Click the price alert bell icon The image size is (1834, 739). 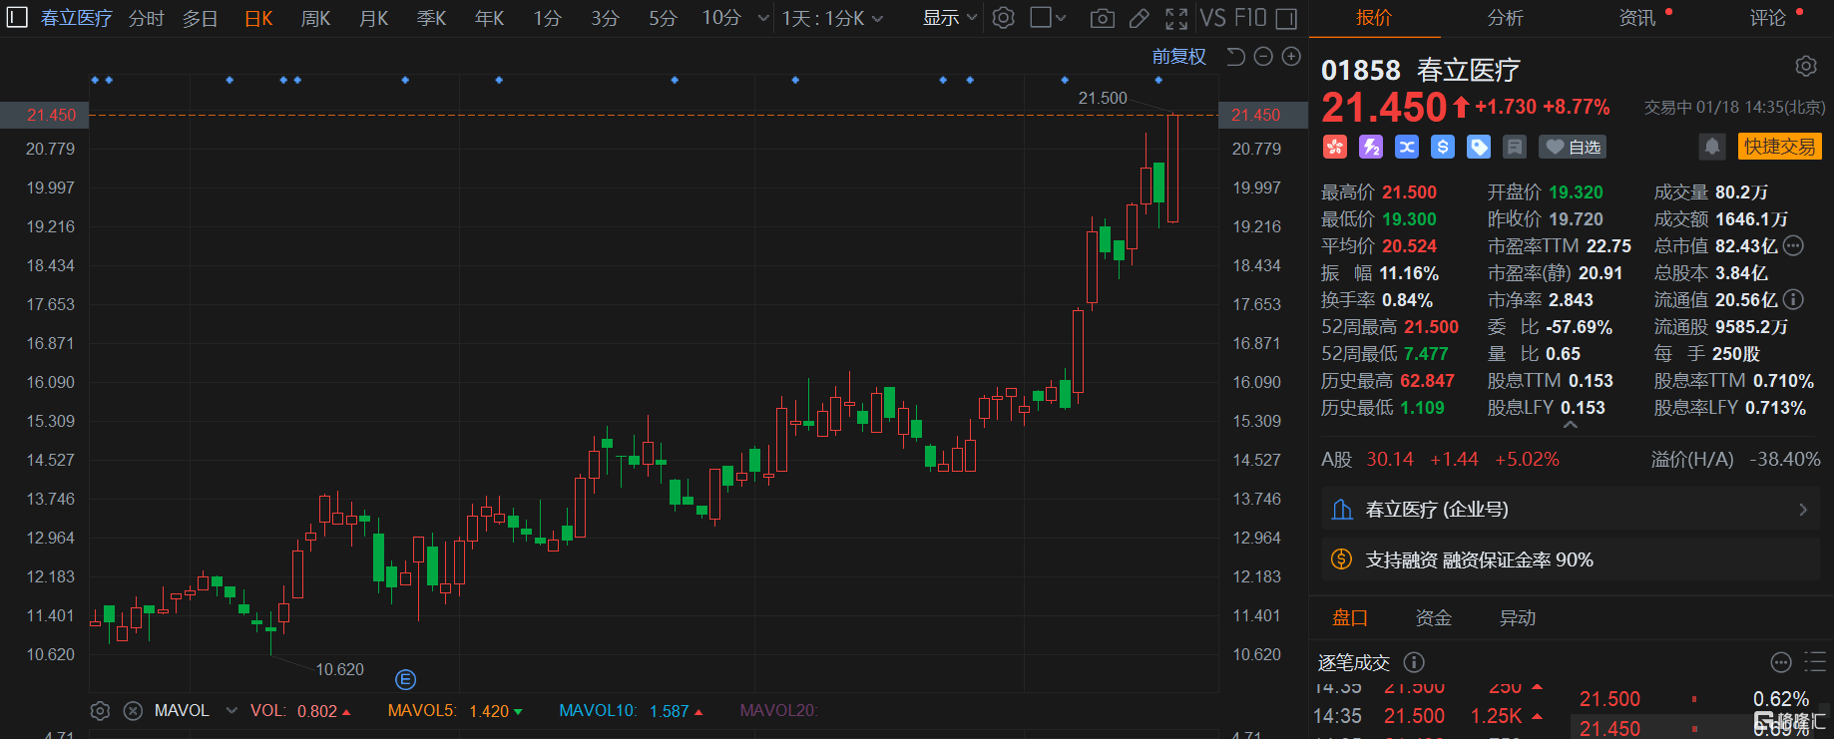[x=1711, y=147]
